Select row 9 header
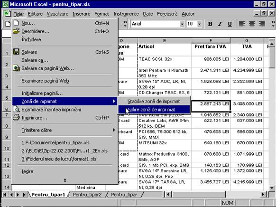 [7, 134]
